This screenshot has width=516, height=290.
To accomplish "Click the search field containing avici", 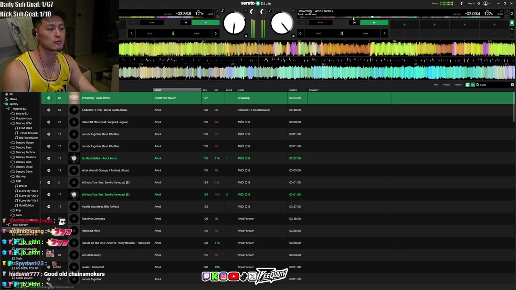I will (x=494, y=85).
